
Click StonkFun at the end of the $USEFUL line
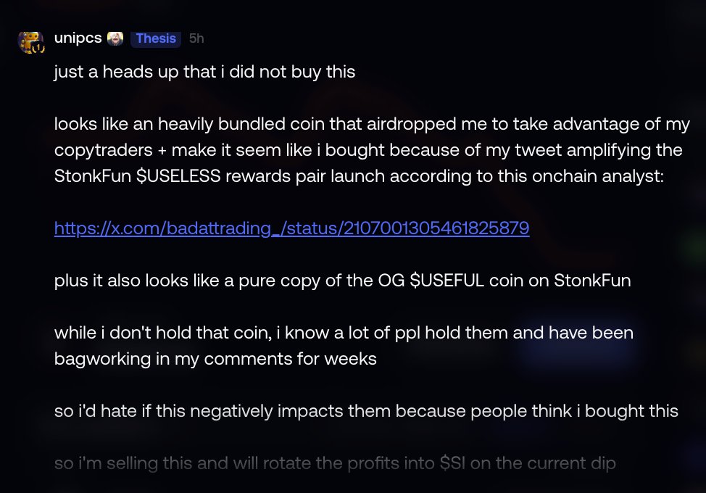[592, 281]
